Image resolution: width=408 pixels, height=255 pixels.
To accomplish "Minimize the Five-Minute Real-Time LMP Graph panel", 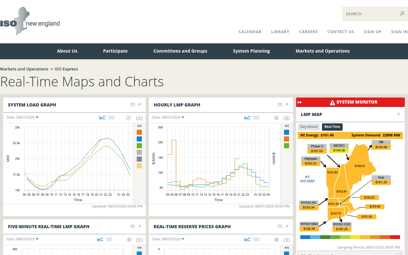I will (133, 226).
